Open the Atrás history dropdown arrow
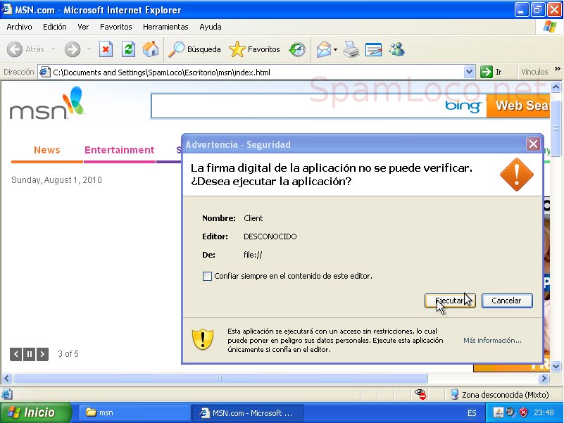 (53, 49)
